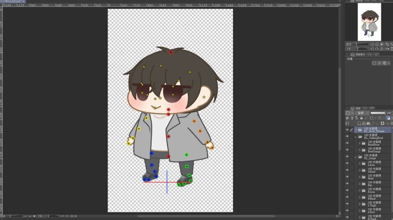This screenshot has height=220, width=393.
Task: Expand the HeadImage folder
Action: click(360, 150)
